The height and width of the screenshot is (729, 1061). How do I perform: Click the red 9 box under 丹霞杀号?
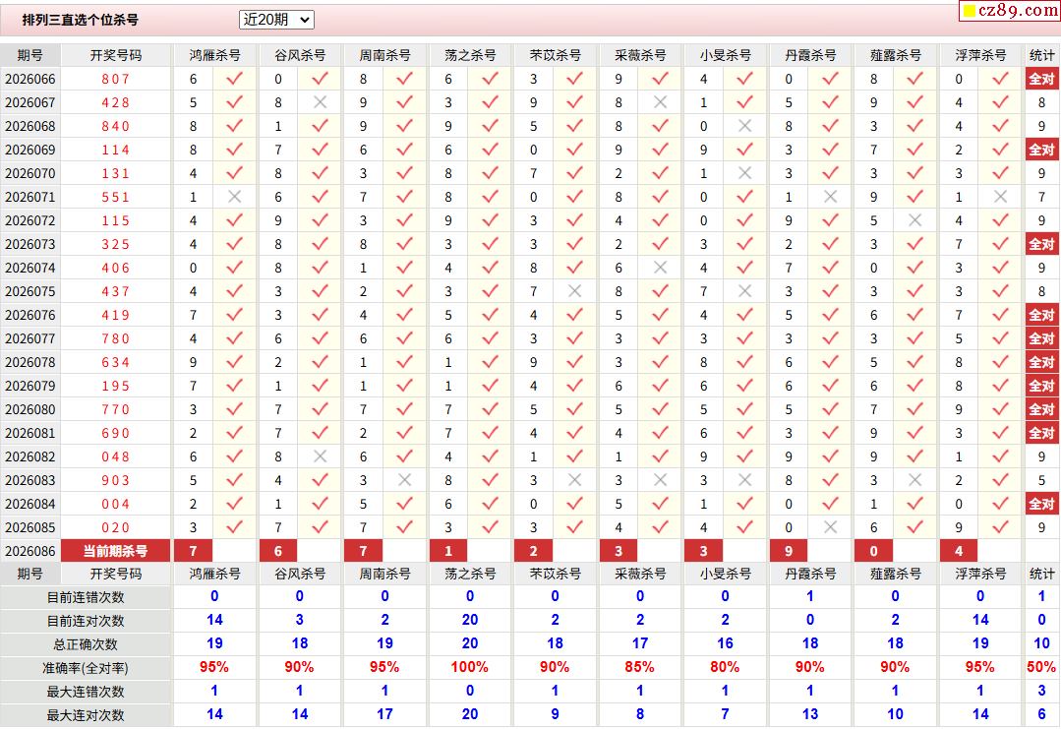click(789, 551)
